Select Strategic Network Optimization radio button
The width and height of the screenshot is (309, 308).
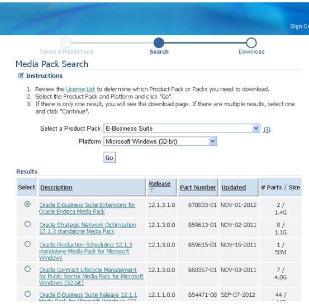point(27,224)
